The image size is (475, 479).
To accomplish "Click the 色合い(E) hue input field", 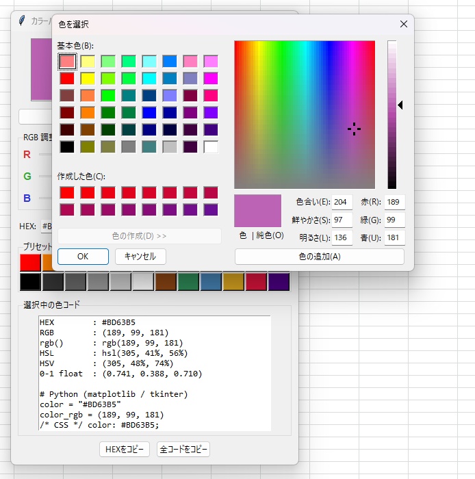I will (342, 202).
